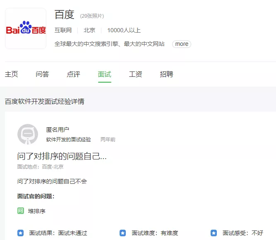Click the 全球最大的中文搜索引擎 description text

[110, 44]
